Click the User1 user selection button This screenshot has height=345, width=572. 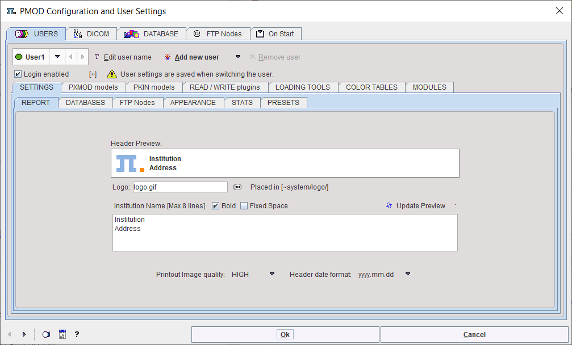tap(31, 57)
